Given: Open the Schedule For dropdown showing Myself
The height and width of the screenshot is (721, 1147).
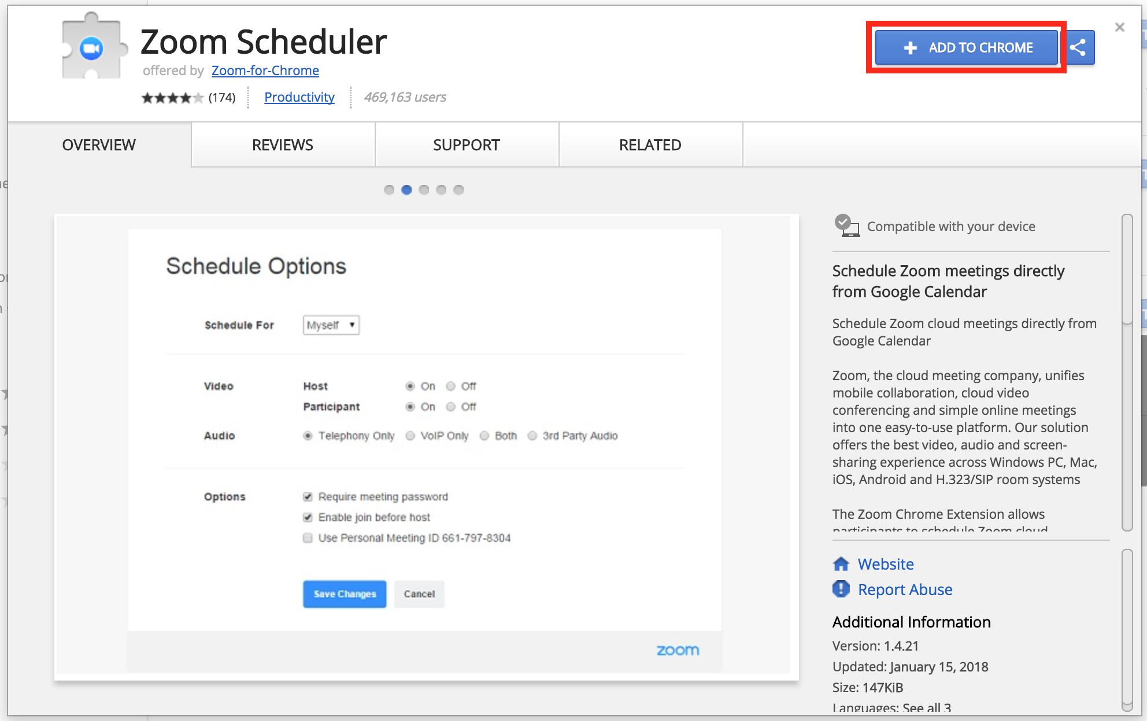Looking at the screenshot, I should [331, 325].
